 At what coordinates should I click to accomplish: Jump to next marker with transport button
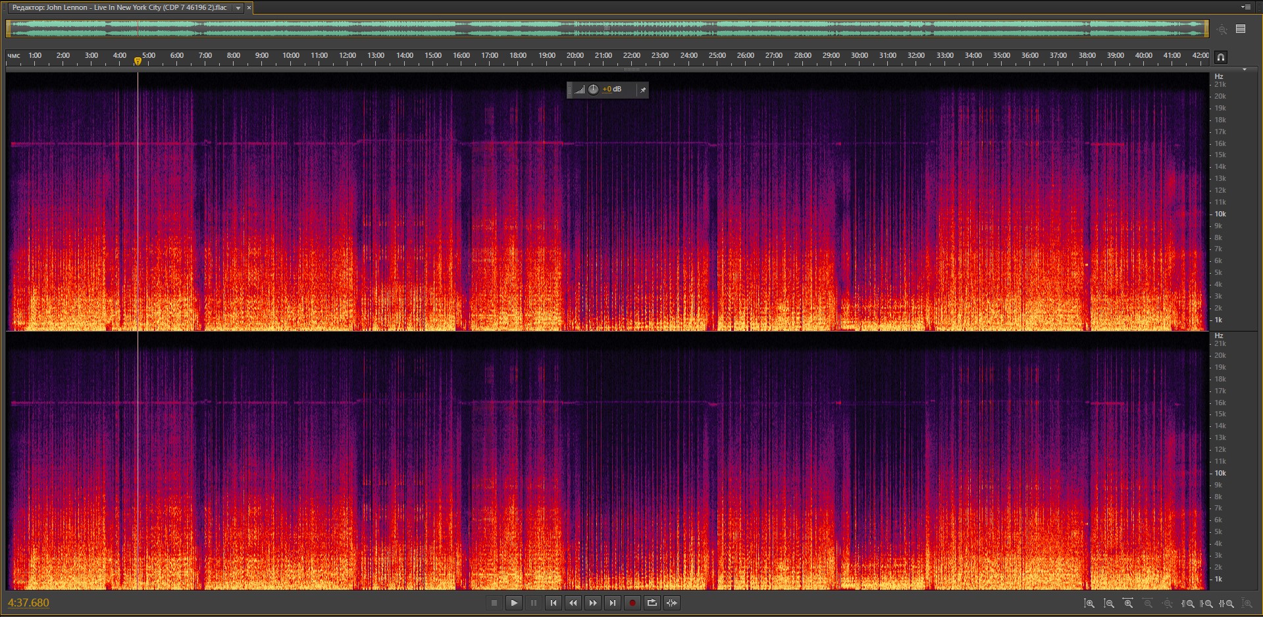pos(613,603)
